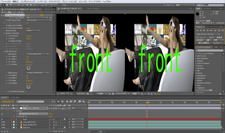Jump to first frame in Preview panel

[197, 30]
